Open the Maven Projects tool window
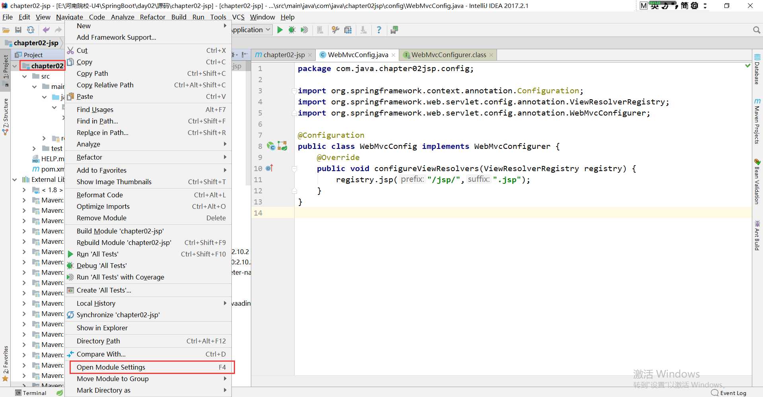The image size is (763, 397). tap(757, 121)
